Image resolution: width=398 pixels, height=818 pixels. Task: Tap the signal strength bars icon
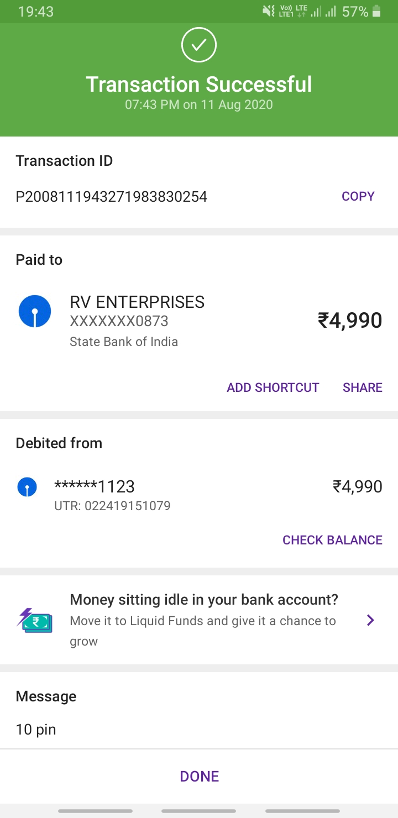(x=323, y=12)
